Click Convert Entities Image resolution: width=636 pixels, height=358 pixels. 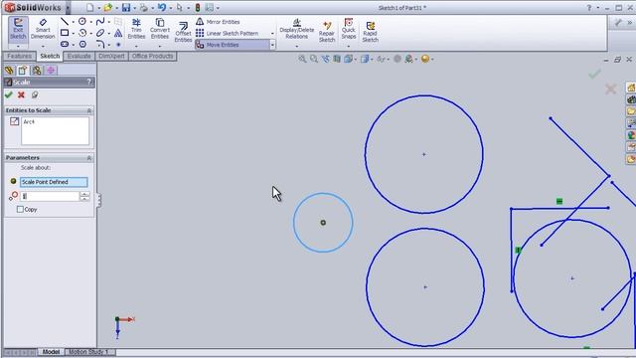(x=160, y=29)
